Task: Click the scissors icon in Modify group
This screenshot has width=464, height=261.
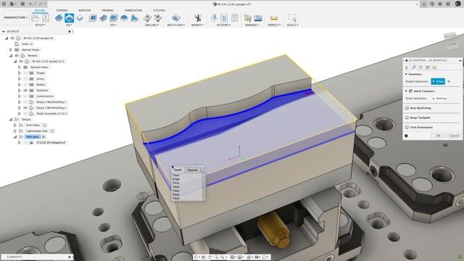Action: (198, 18)
